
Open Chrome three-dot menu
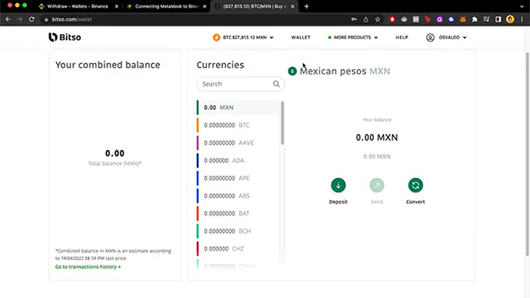tap(522, 19)
